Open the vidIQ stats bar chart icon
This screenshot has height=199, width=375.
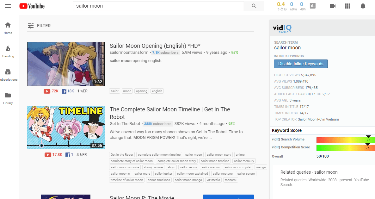point(313,6)
